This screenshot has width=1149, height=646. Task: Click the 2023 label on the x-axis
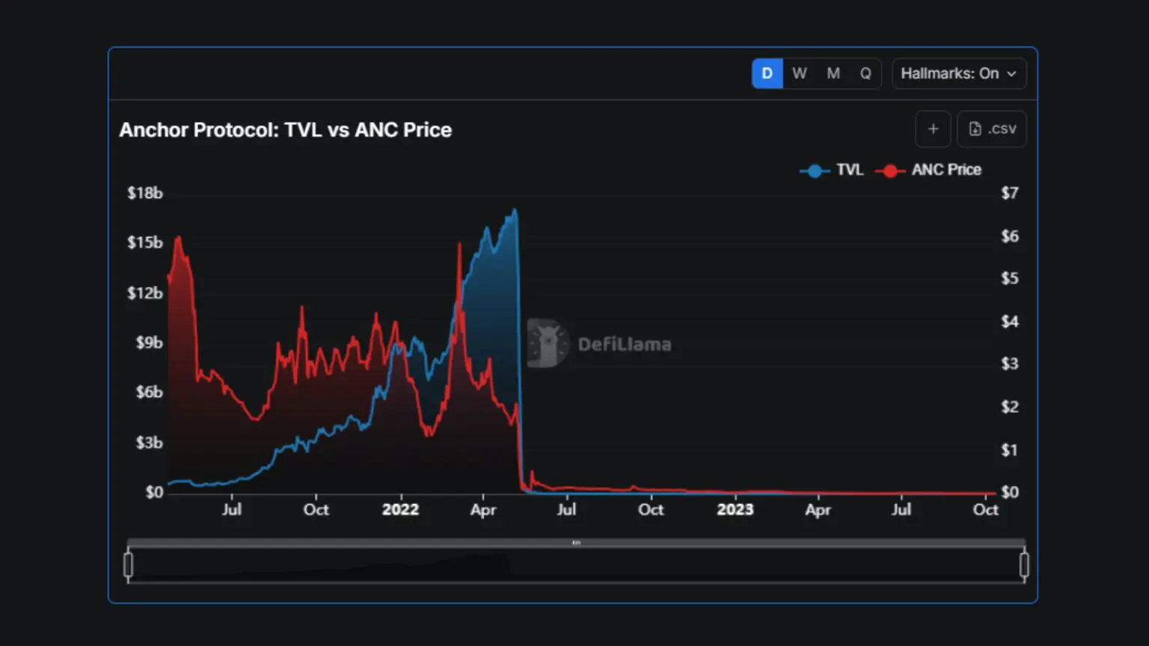tap(735, 510)
